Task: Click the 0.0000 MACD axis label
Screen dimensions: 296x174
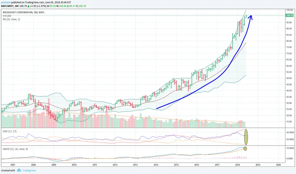Action: pos(290,158)
